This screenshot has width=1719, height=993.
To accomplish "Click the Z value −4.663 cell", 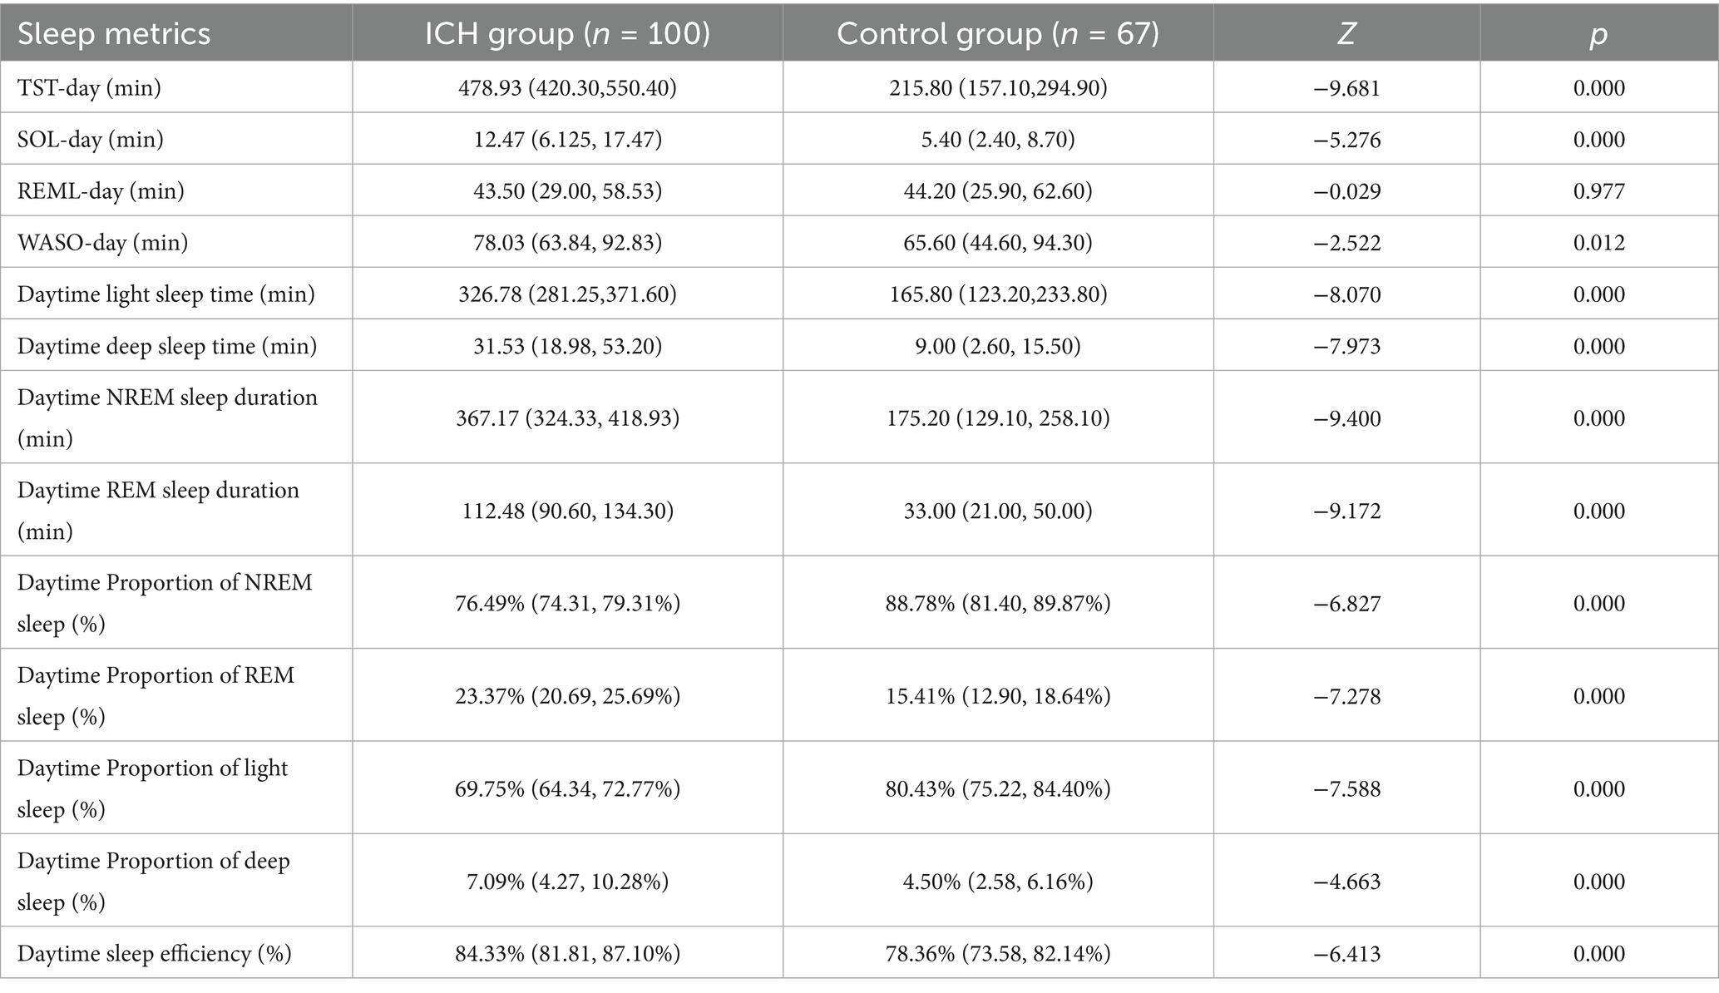I will click(x=1346, y=881).
